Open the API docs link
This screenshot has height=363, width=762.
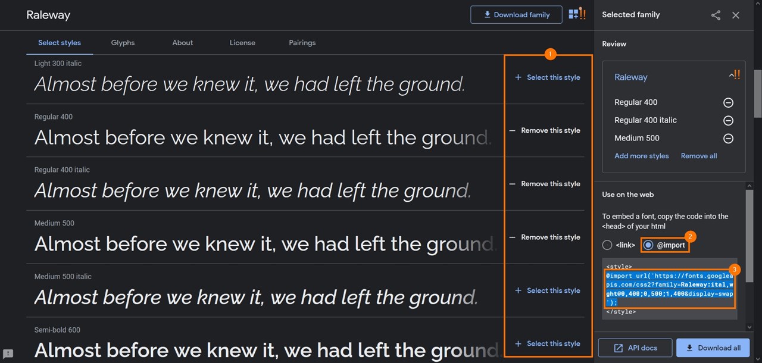(x=635, y=348)
